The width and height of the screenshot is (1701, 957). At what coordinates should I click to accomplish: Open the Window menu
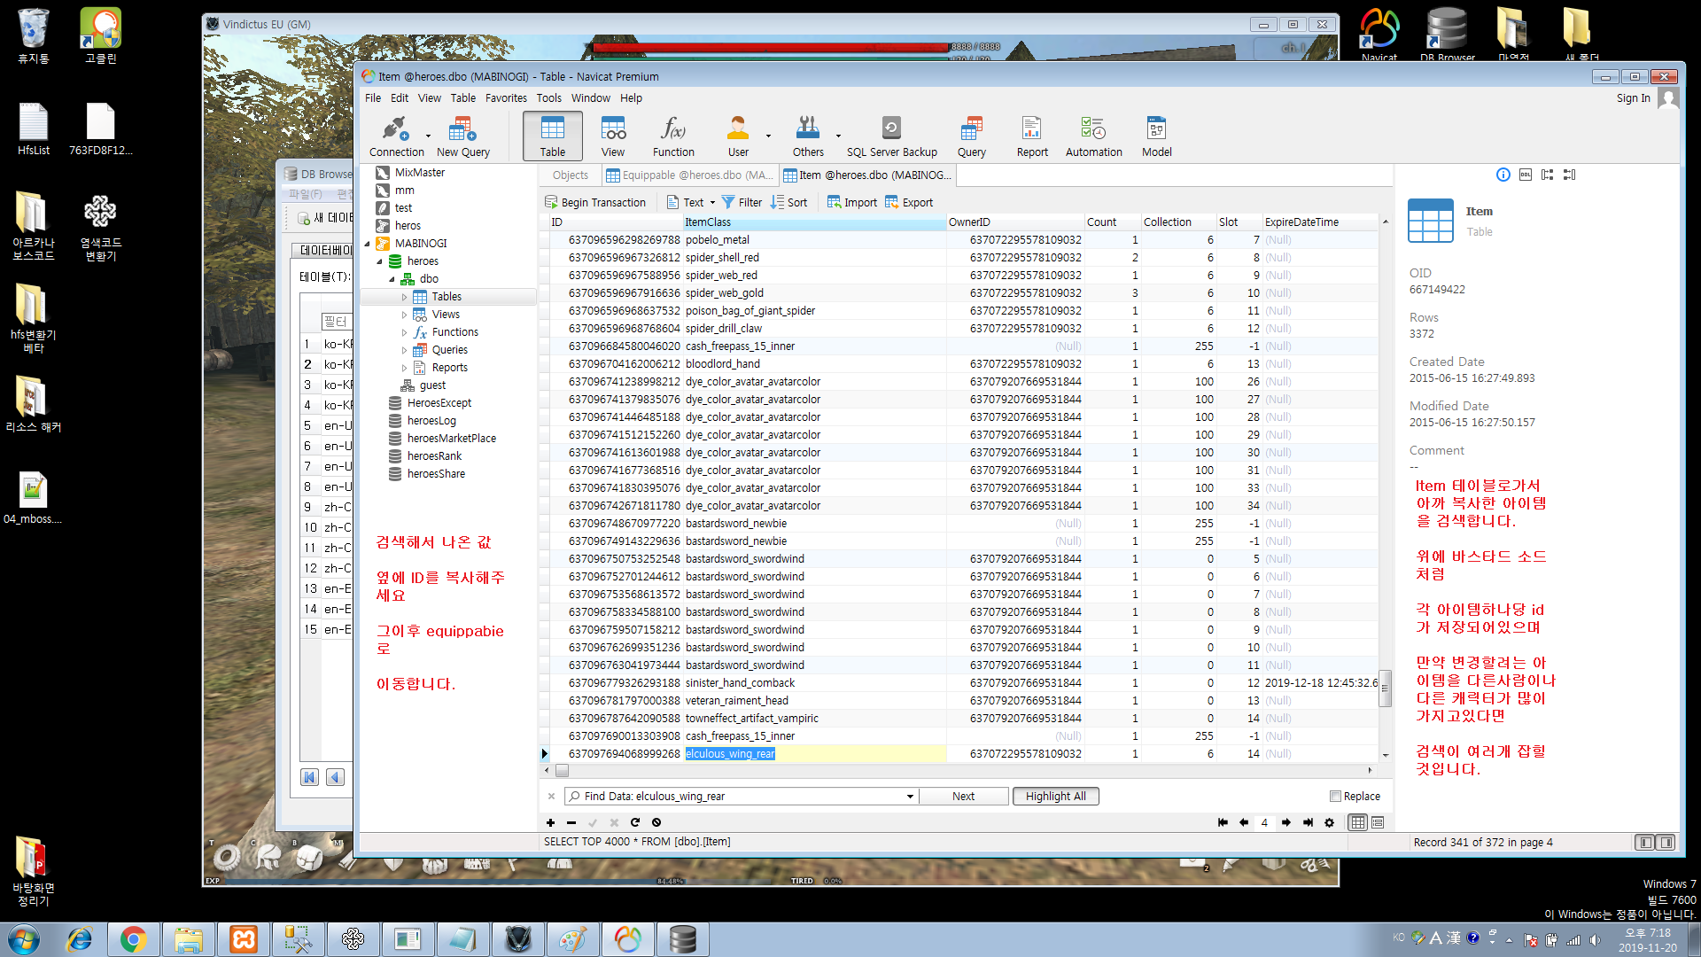pos(590,98)
